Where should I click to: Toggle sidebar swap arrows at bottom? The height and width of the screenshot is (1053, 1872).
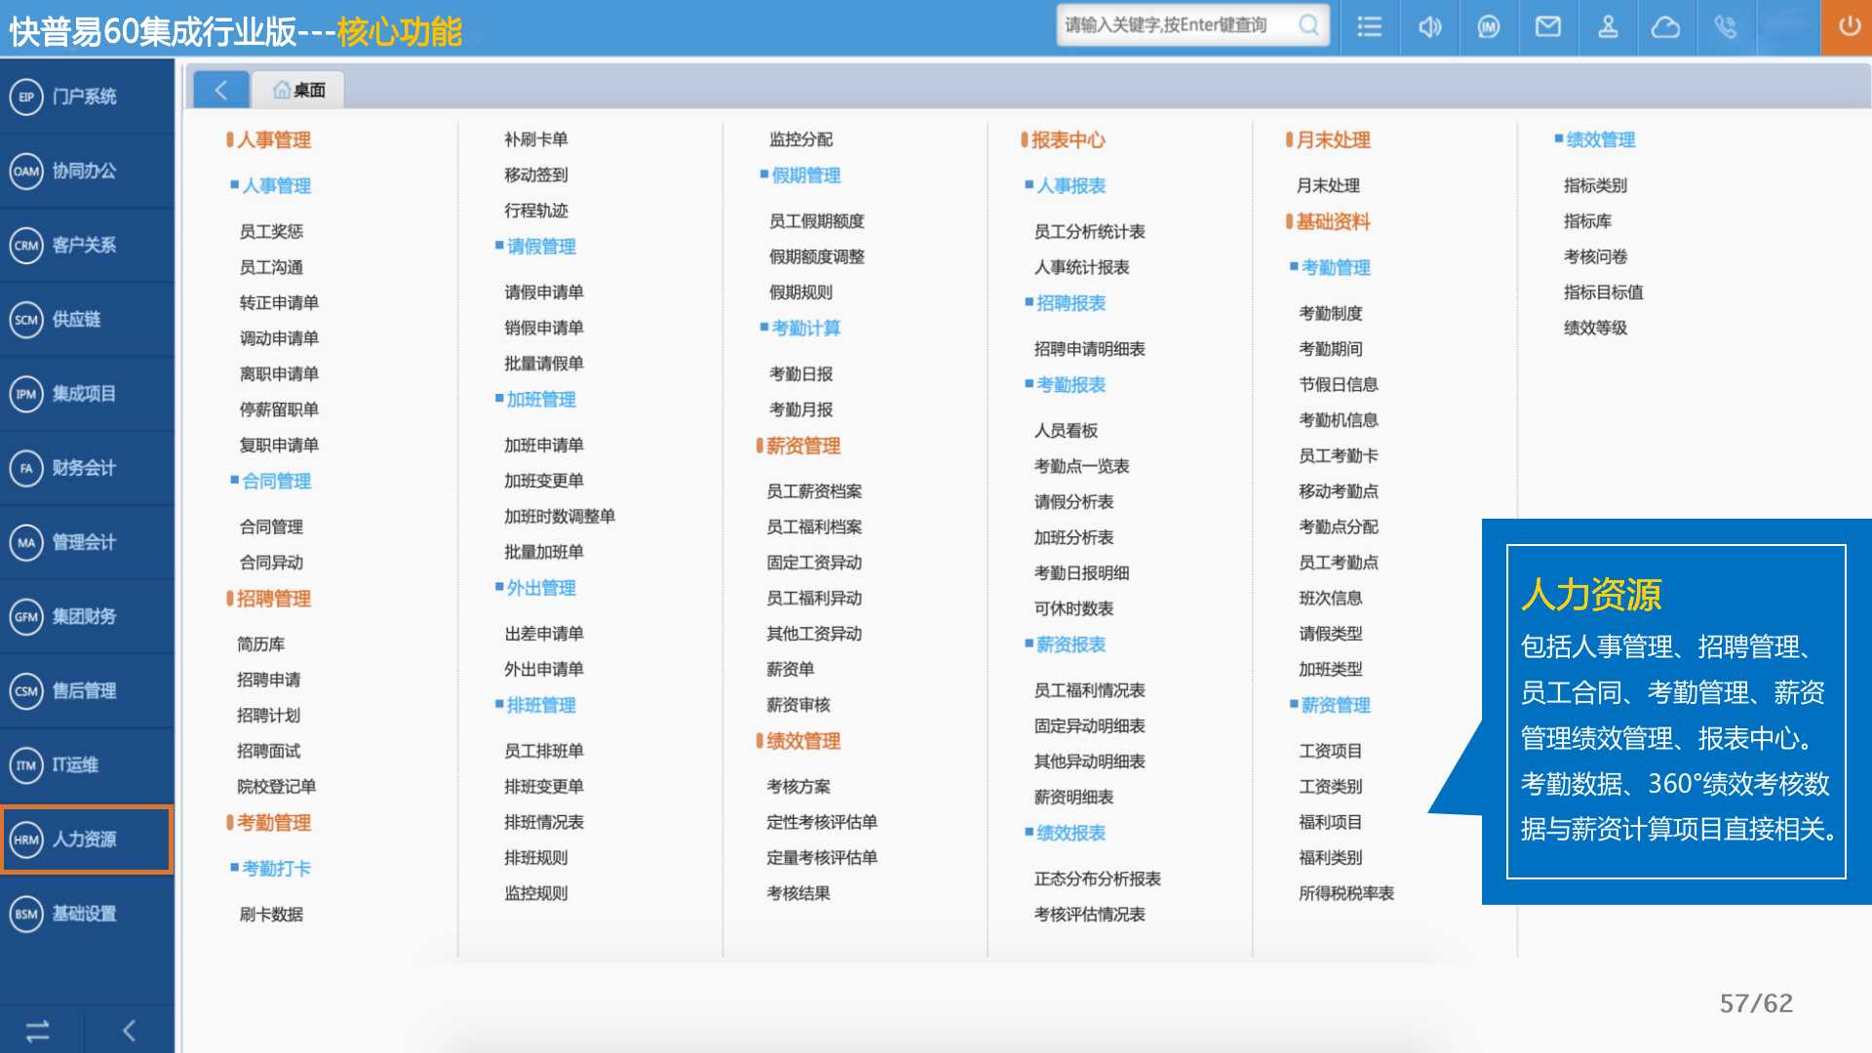(x=38, y=1031)
